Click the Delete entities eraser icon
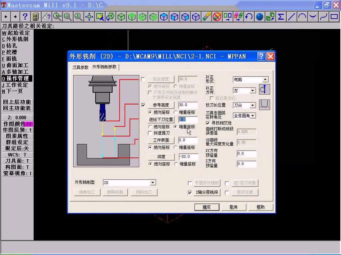341x255 pixels. tap(216, 17)
